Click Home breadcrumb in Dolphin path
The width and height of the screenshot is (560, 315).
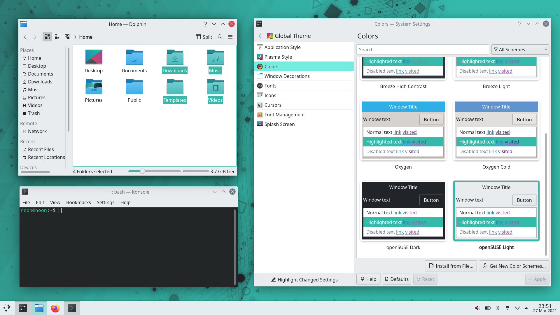pyautogui.click(x=86, y=37)
